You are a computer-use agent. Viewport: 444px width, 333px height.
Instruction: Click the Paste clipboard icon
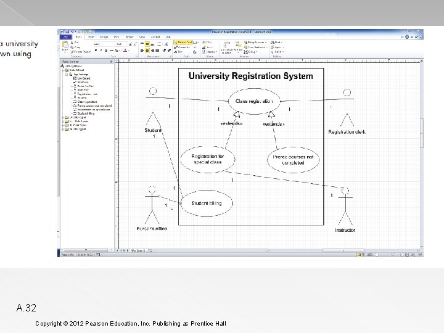click(x=65, y=44)
